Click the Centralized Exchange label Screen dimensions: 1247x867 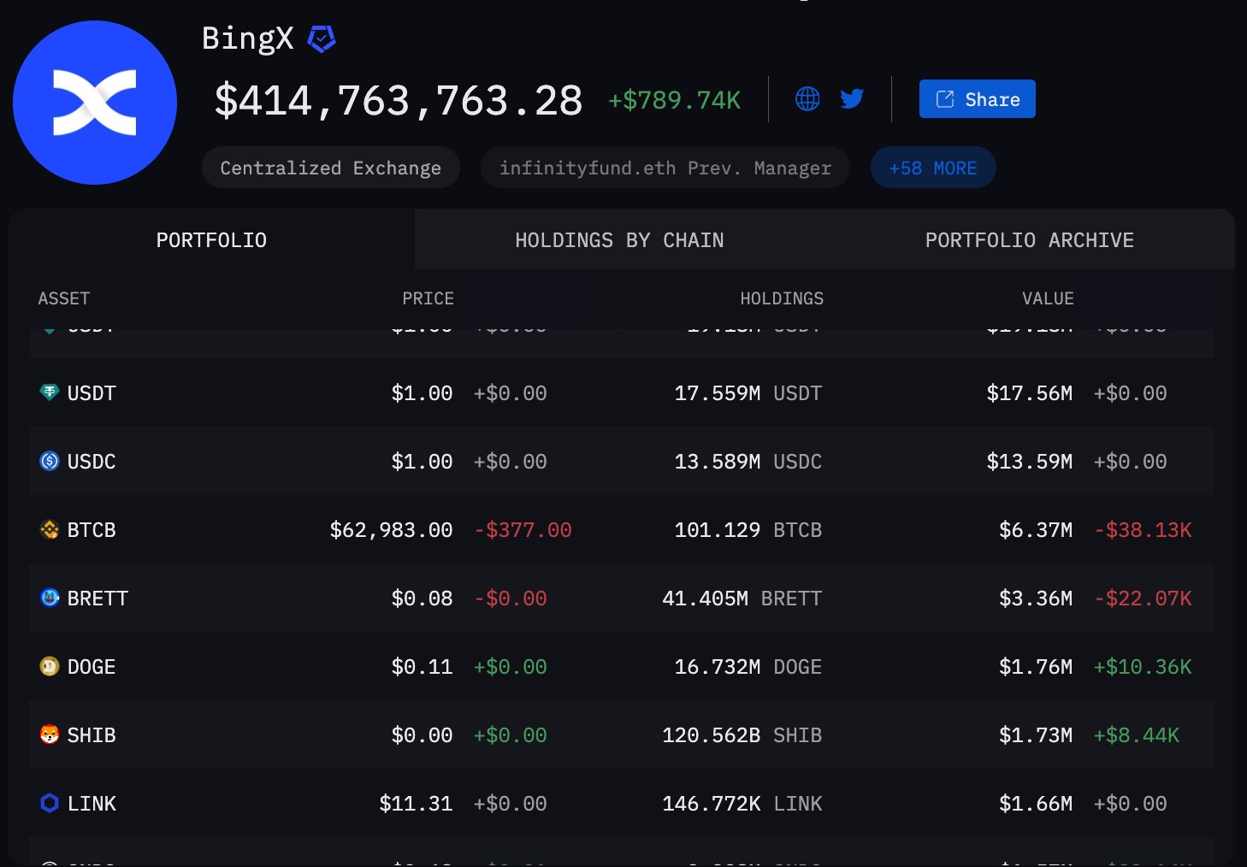[x=330, y=167]
